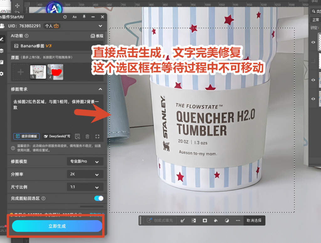
Task: Click info icon beside 完成图贴回选区
Action: 43,198
